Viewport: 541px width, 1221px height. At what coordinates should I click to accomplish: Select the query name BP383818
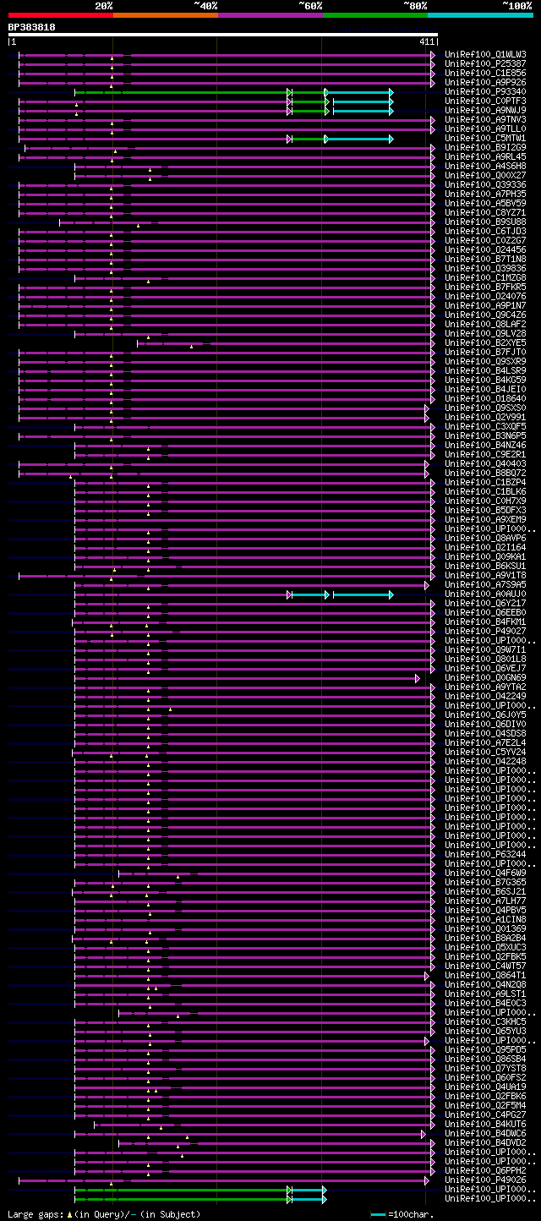32,27
